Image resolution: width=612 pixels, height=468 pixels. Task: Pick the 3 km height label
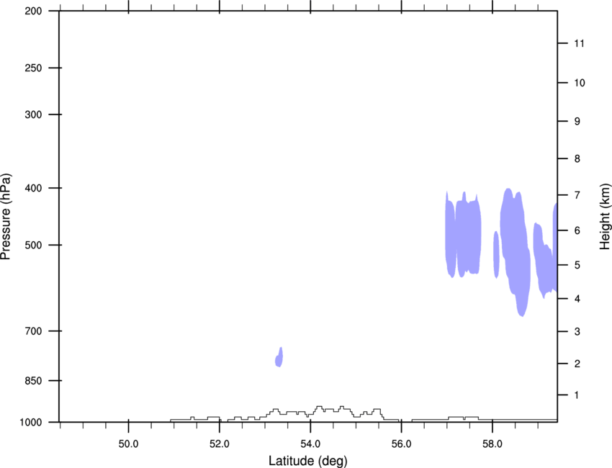click(577, 332)
